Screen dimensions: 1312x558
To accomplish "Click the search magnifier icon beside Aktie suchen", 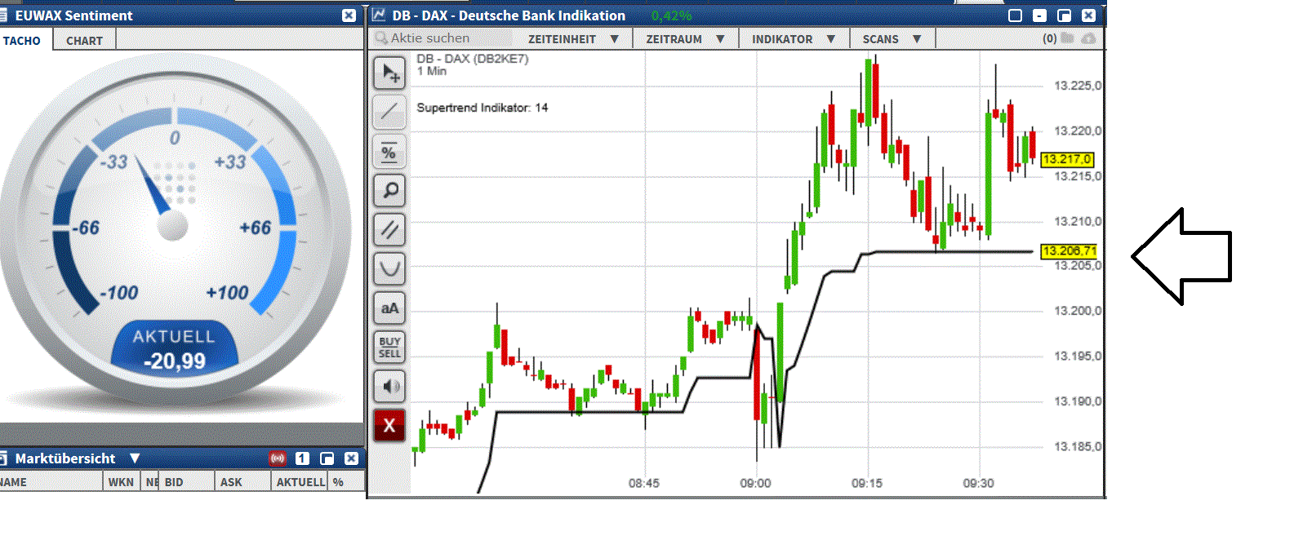I will coord(380,38).
